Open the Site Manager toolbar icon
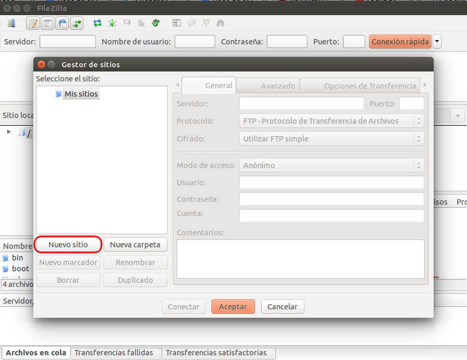The height and width of the screenshot is (360, 467). tap(11, 23)
